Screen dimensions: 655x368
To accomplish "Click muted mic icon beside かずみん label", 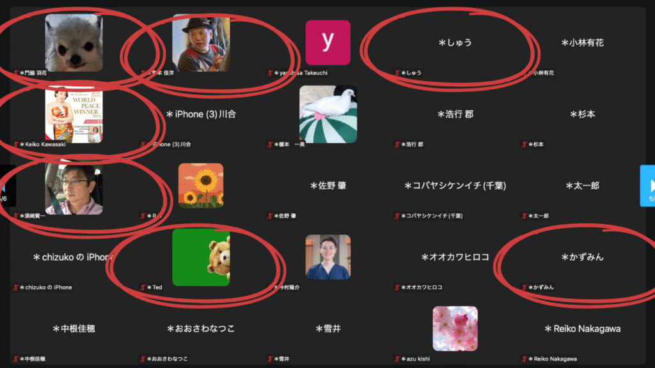I will point(525,287).
